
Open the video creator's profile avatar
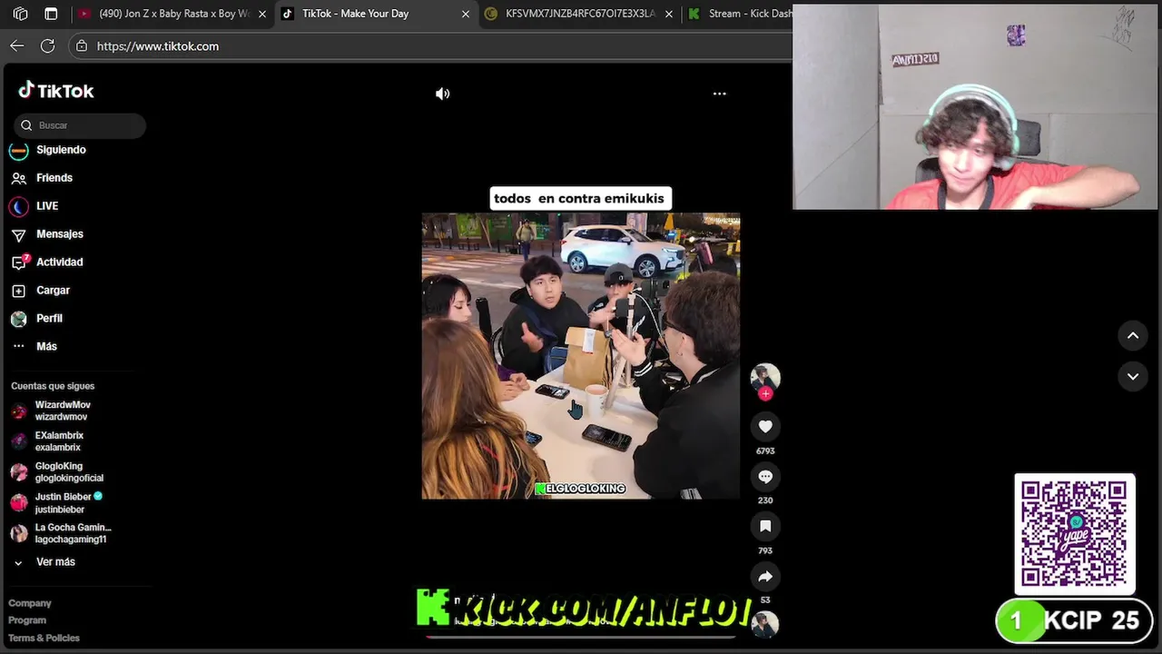click(765, 377)
